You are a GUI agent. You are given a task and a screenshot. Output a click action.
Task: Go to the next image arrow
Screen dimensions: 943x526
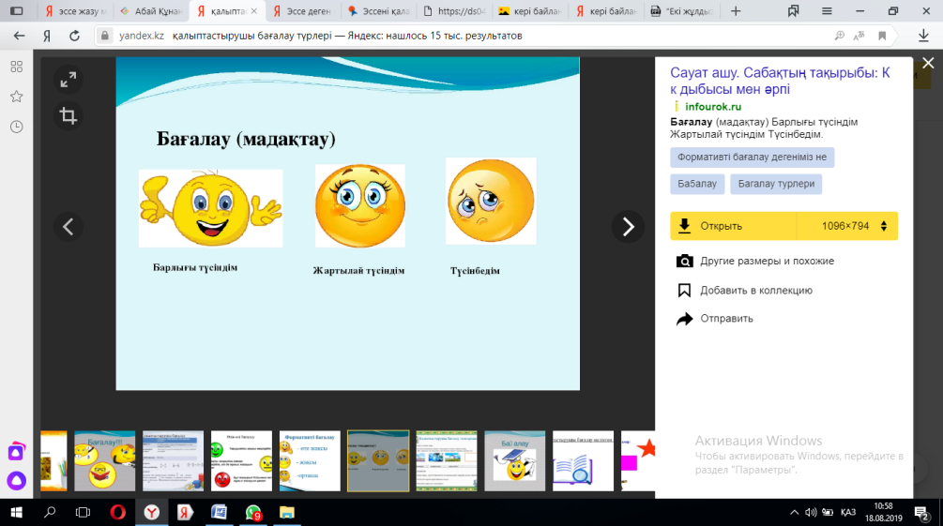click(x=628, y=226)
